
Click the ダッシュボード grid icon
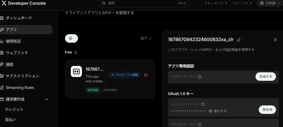pos(2,18)
